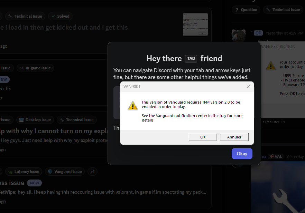The width and height of the screenshot is (305, 213).
Task: Click the 'Hey guys. Just need help' preview text
Action: [54, 140]
